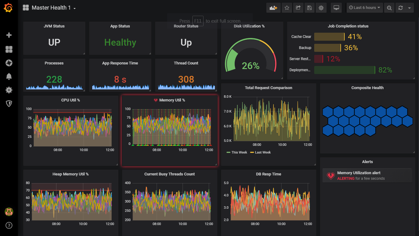Open Alerting via the bell icon
419x236 pixels.
click(x=9, y=76)
